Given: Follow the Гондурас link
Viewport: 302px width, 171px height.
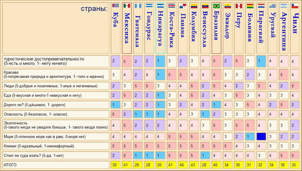Looking at the screenshot, I should (149, 26).
